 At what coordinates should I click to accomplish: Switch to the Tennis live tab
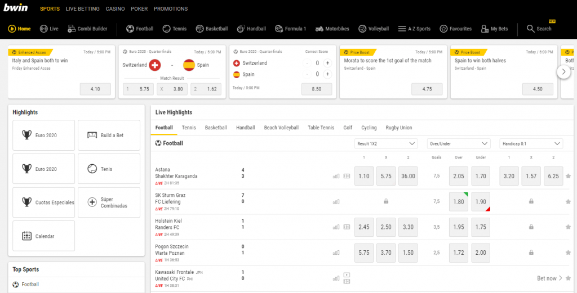(189, 128)
